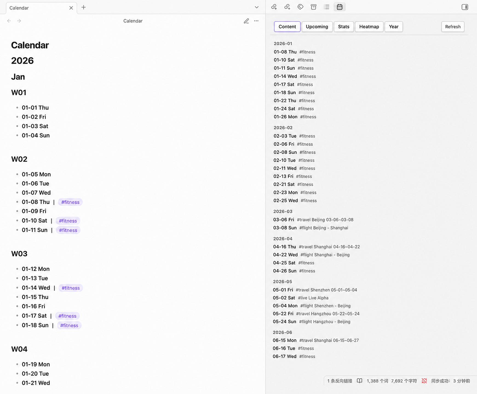The width and height of the screenshot is (477, 394).
Task: Click the 2026-03 month header
Action: pyautogui.click(x=283, y=212)
